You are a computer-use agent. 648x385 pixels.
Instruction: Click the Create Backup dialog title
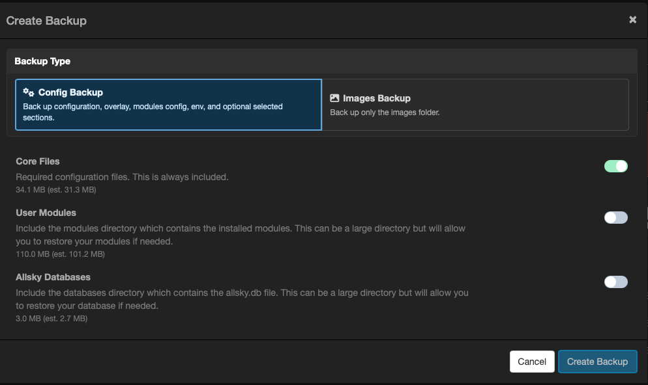(46, 20)
